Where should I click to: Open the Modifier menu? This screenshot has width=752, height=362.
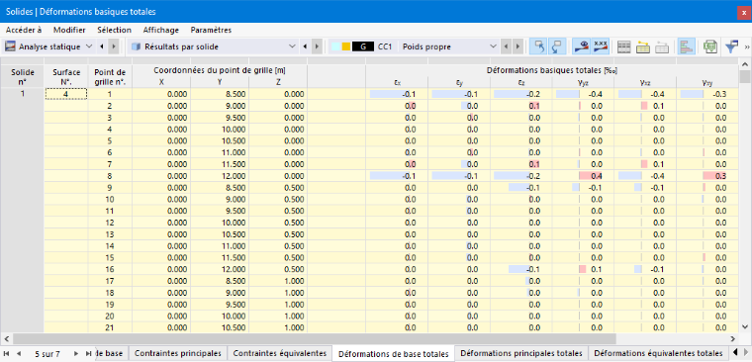(x=69, y=30)
